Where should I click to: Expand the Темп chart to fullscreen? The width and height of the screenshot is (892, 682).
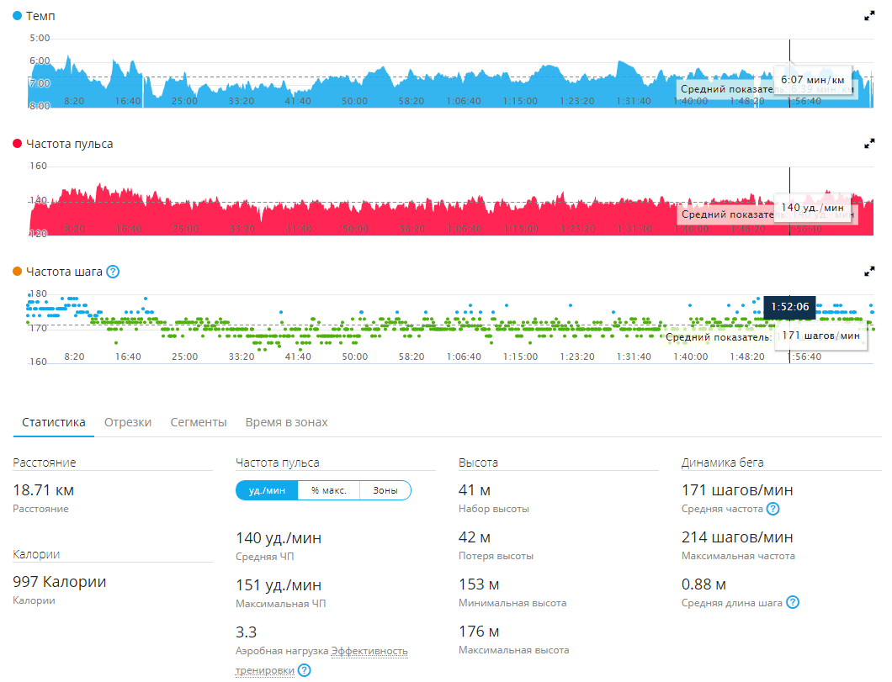point(869,16)
